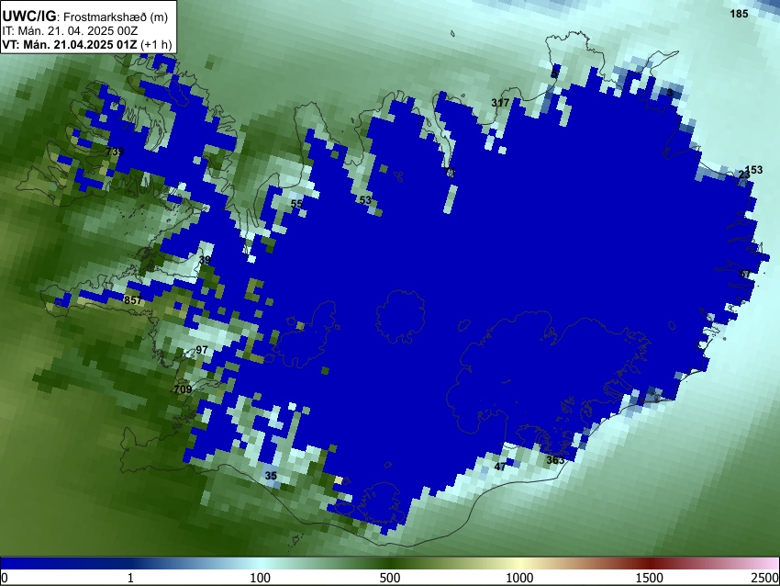780x586 pixels.
Task: Click the "IT: Mán. 21. 04. 2025 00Z" line
Action: click(x=70, y=31)
